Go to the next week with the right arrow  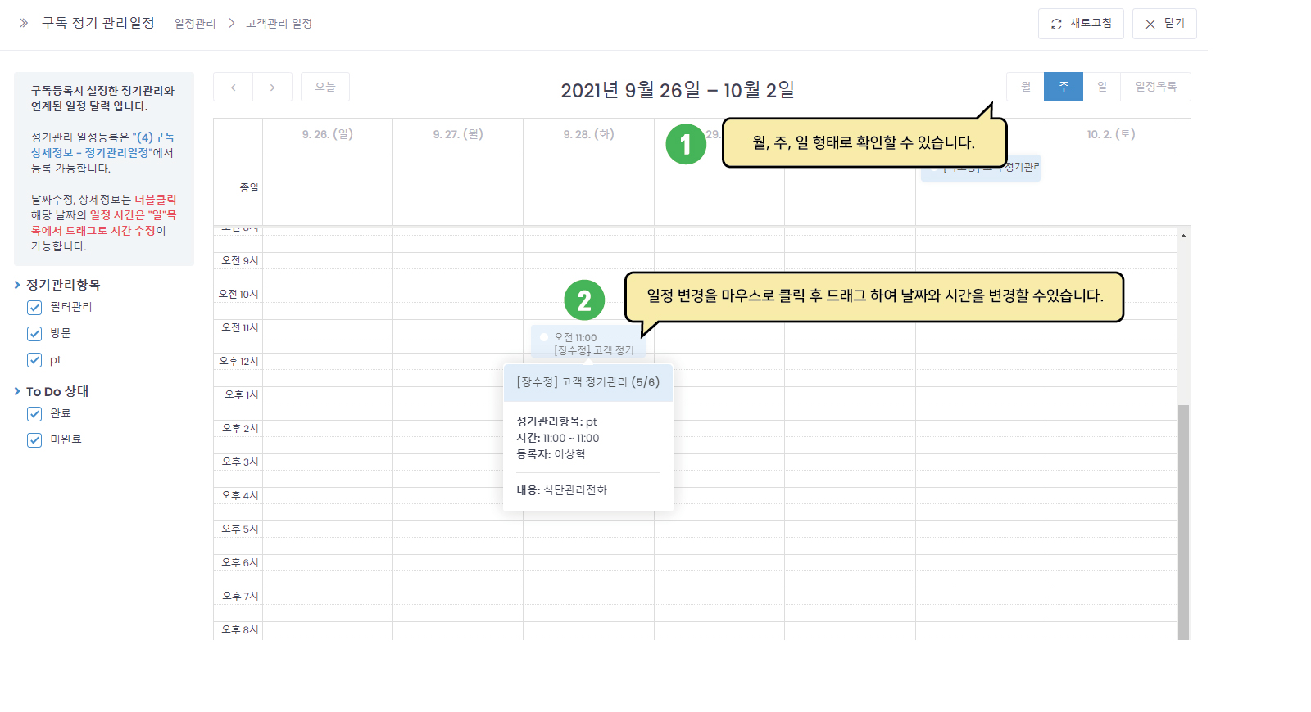(273, 87)
